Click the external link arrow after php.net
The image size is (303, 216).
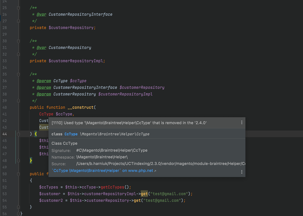pos(155,171)
